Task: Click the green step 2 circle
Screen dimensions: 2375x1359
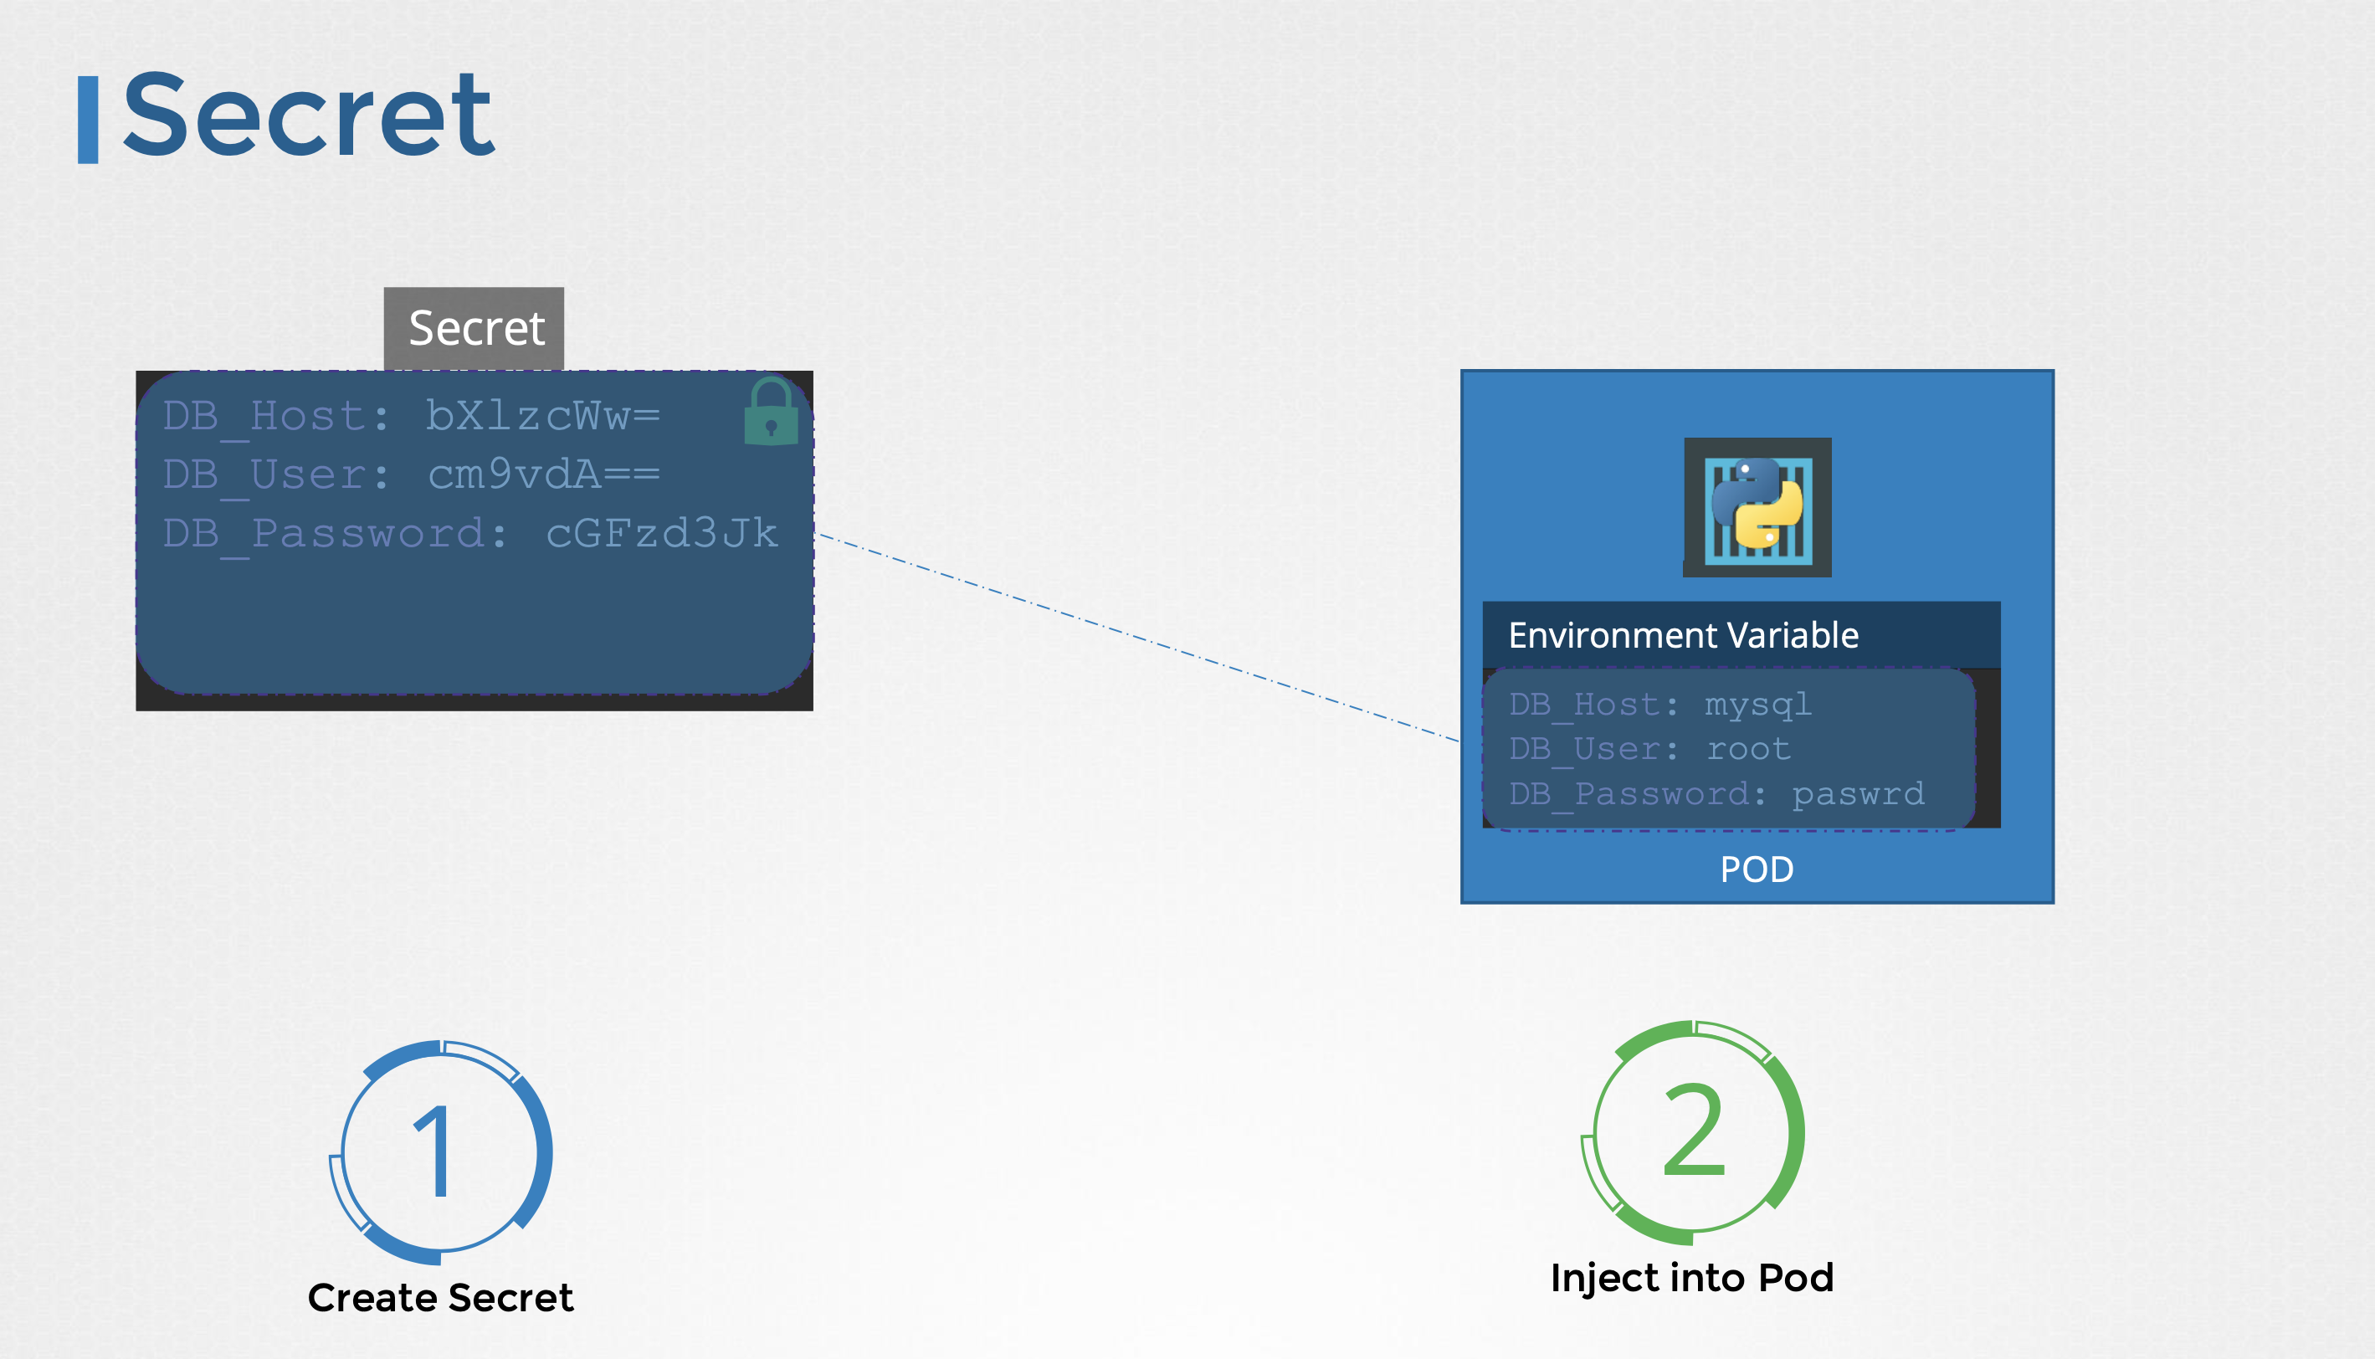Action: [1693, 1132]
